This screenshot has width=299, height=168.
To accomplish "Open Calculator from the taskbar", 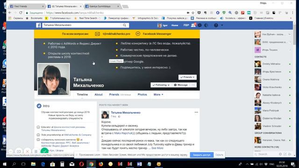I will [62, 164].
